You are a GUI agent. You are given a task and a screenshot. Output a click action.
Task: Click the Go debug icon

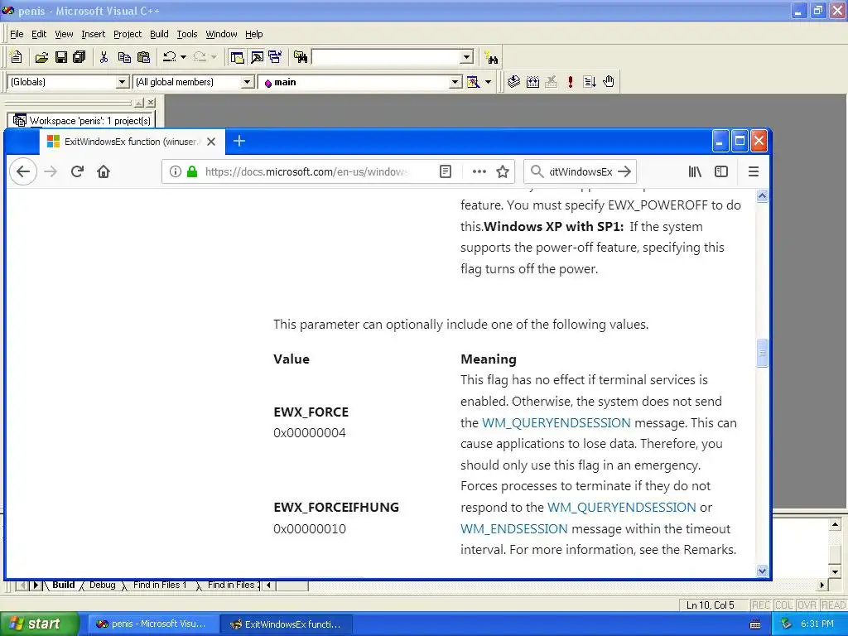(590, 82)
